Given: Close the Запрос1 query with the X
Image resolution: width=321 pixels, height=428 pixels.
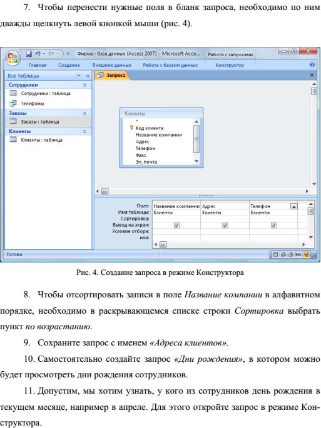Looking at the screenshot, I should (x=312, y=75).
